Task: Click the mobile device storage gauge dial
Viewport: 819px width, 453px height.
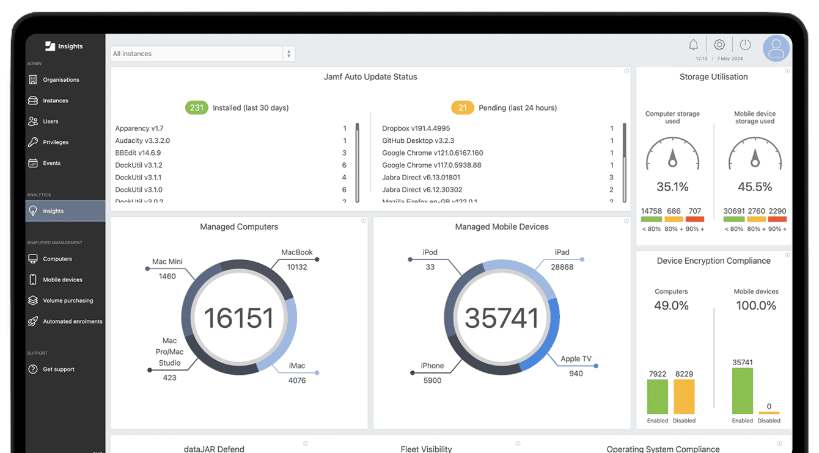Action: coord(755,154)
